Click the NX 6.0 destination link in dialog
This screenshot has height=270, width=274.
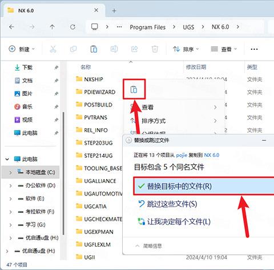(212, 155)
